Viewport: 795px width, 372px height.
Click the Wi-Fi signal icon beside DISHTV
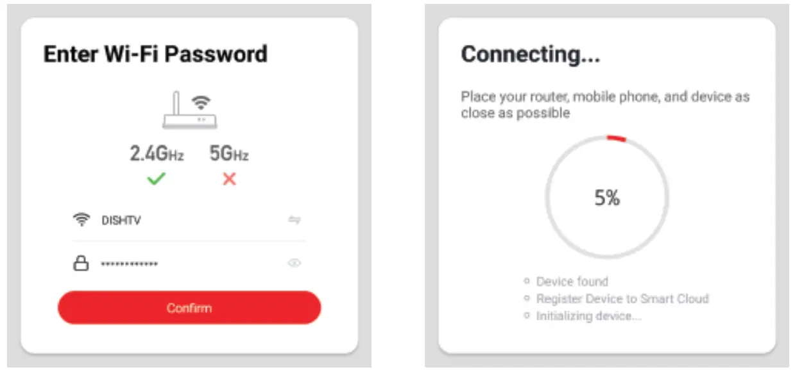pos(81,220)
